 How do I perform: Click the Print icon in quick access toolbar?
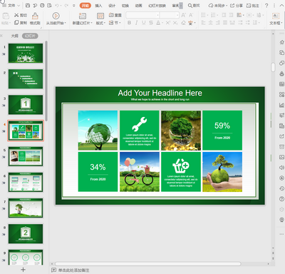click(42, 5)
